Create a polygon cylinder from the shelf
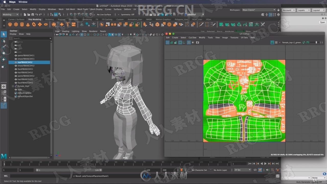327x184 pixels. 22,25
